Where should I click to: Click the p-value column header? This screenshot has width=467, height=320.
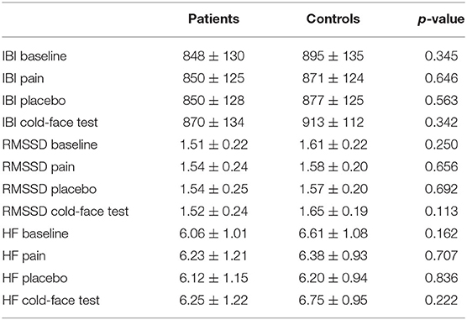[x=441, y=19]
